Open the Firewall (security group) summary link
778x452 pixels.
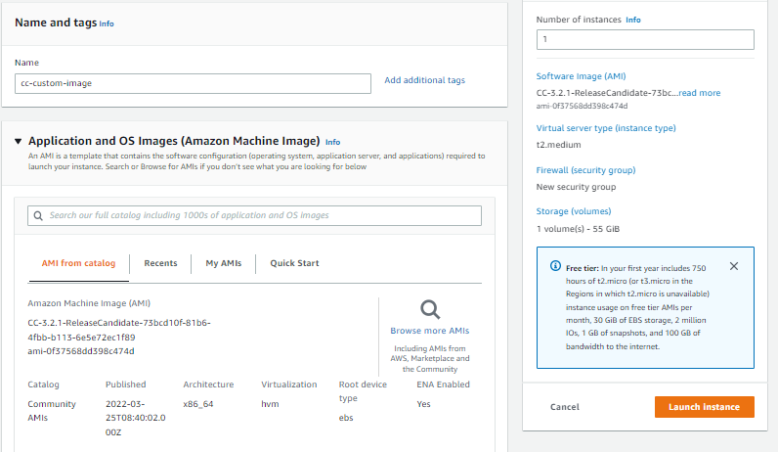pyautogui.click(x=585, y=170)
